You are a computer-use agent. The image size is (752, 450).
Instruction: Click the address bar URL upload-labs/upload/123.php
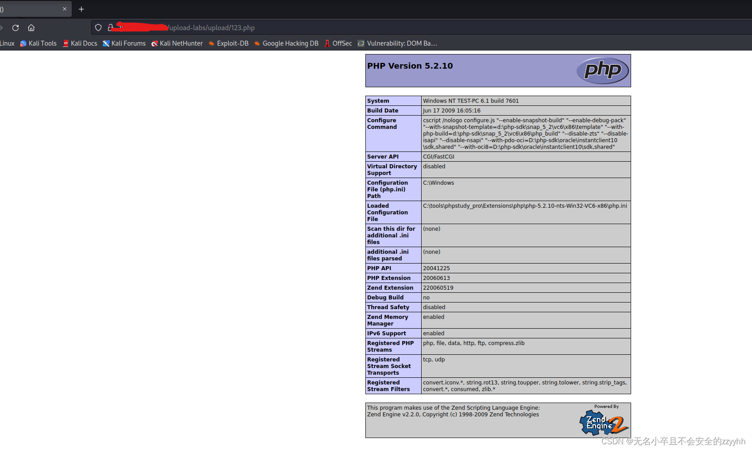(x=212, y=27)
